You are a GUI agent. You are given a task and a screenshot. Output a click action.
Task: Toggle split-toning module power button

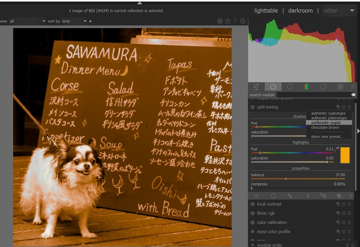253,107
